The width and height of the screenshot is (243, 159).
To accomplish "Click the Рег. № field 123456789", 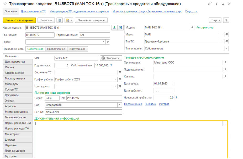I will click(83, 112).
